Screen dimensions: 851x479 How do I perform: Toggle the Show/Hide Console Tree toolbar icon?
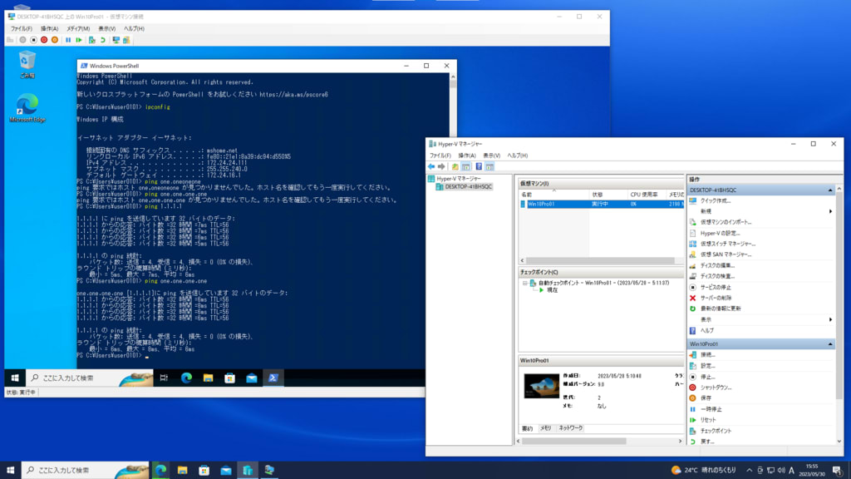click(x=466, y=166)
